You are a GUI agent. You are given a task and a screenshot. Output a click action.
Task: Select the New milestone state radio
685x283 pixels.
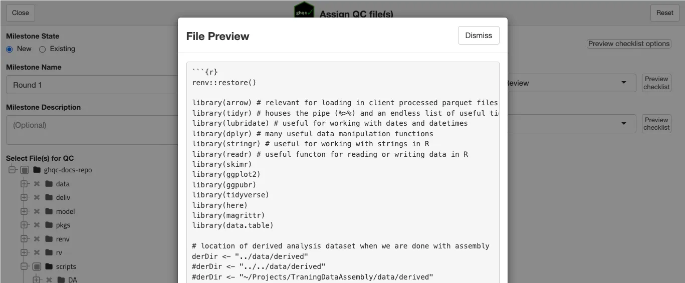[10, 49]
